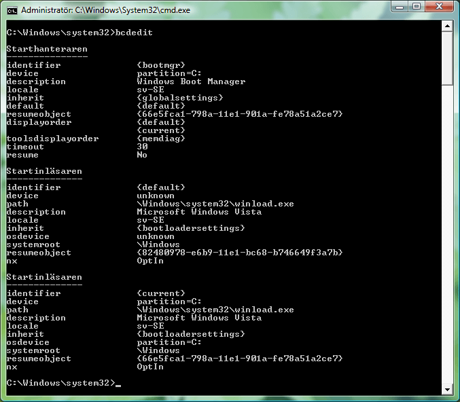The image size is (460, 402).
Task: Open the cmd.exe system menu icon
Action: 12,10
